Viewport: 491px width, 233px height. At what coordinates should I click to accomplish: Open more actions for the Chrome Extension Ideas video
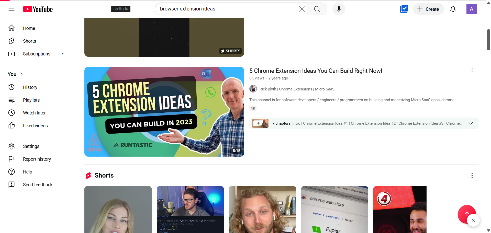[x=472, y=70]
